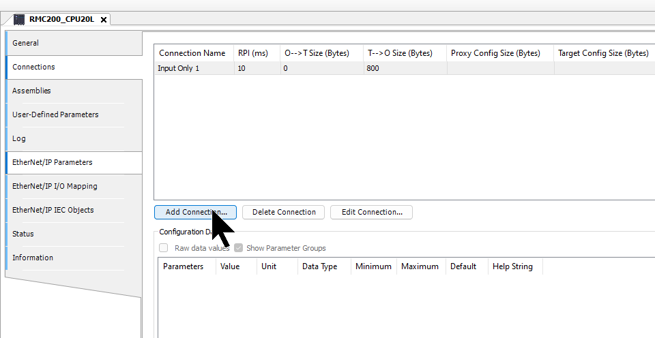Click the Connection Name column header
This screenshot has width=655, height=338.
tap(192, 53)
